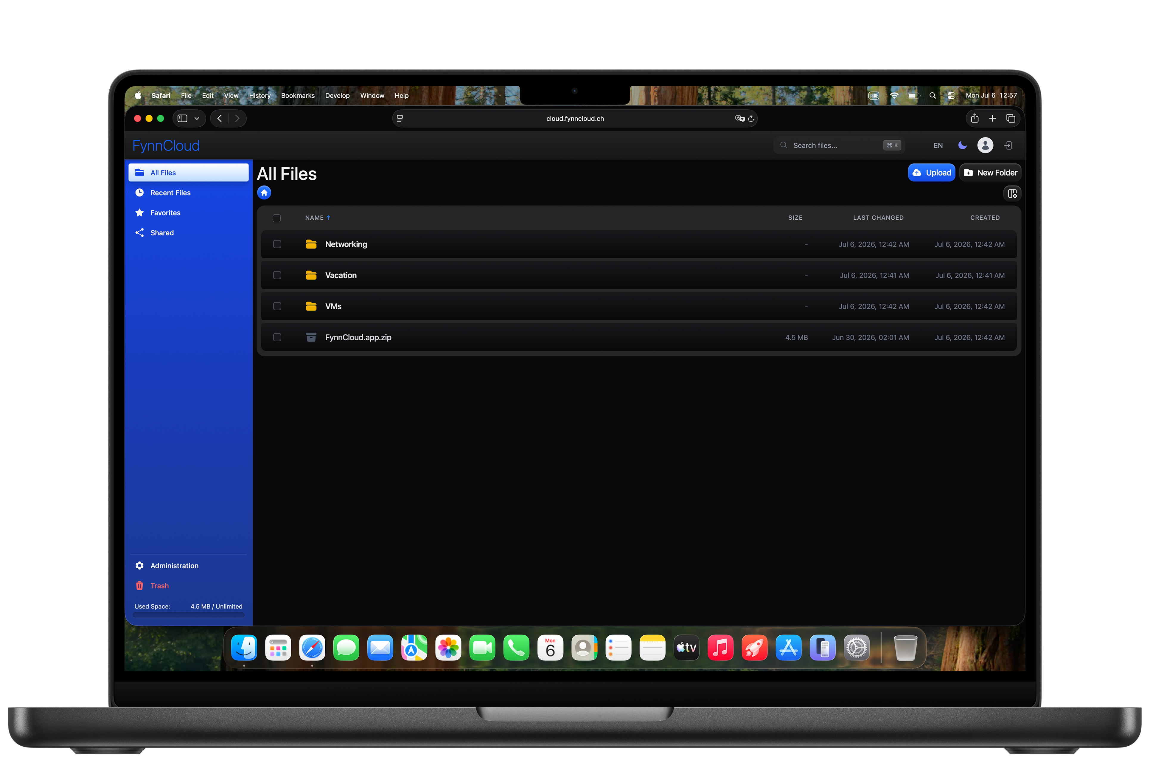Viewport: 1150px width, 757px height.
Task: Sort by the NAME column header
Action: (x=318, y=218)
